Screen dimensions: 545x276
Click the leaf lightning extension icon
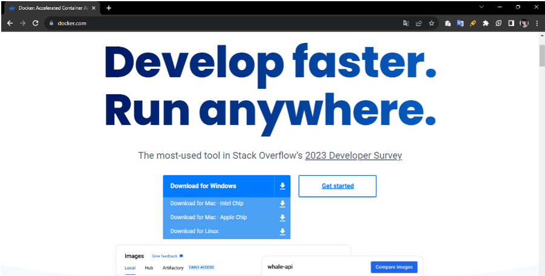498,24
